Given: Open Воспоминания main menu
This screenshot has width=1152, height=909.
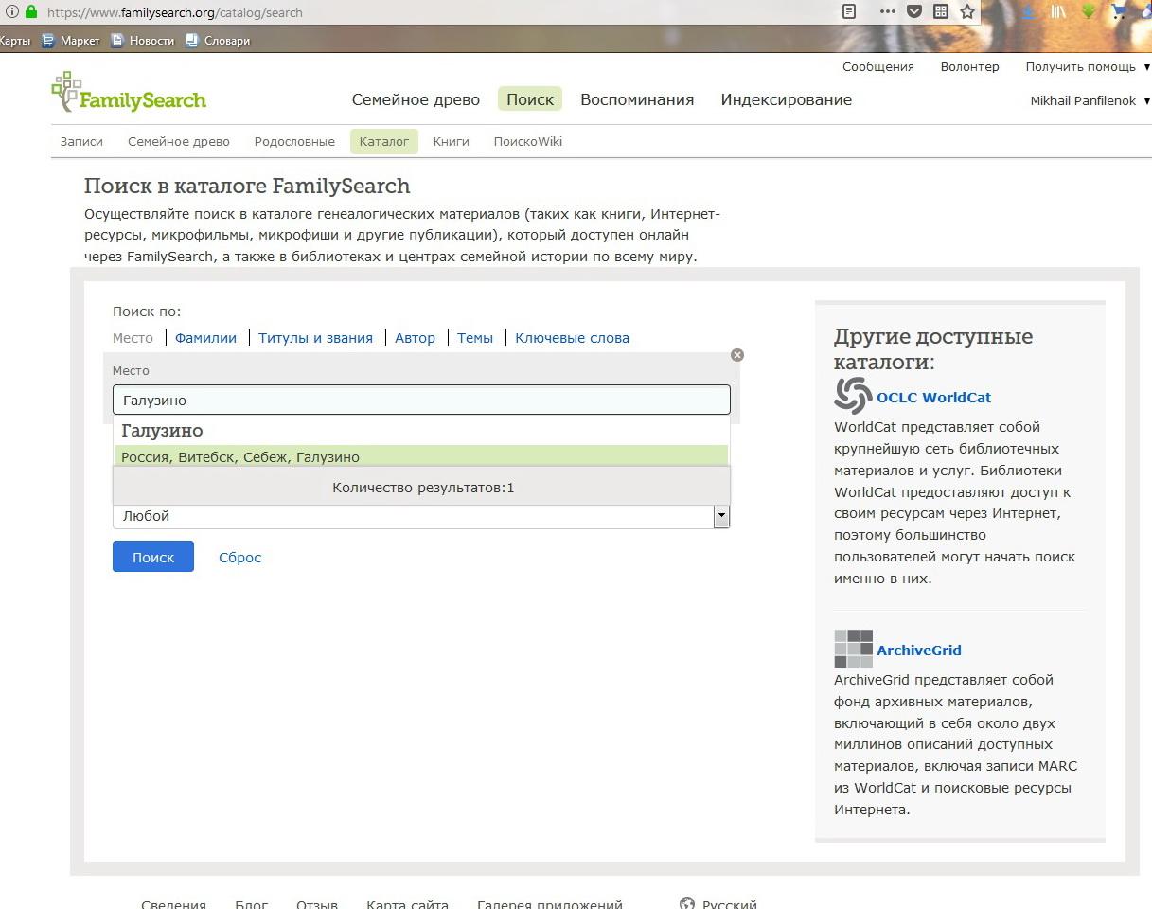Looking at the screenshot, I should 637,99.
